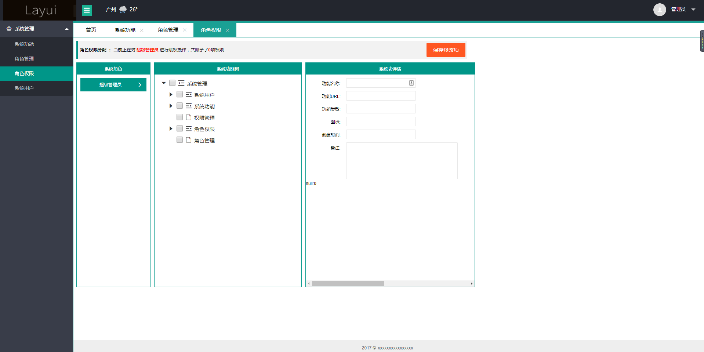Expand the 角色权限 tree node
The width and height of the screenshot is (704, 352).
click(x=171, y=129)
